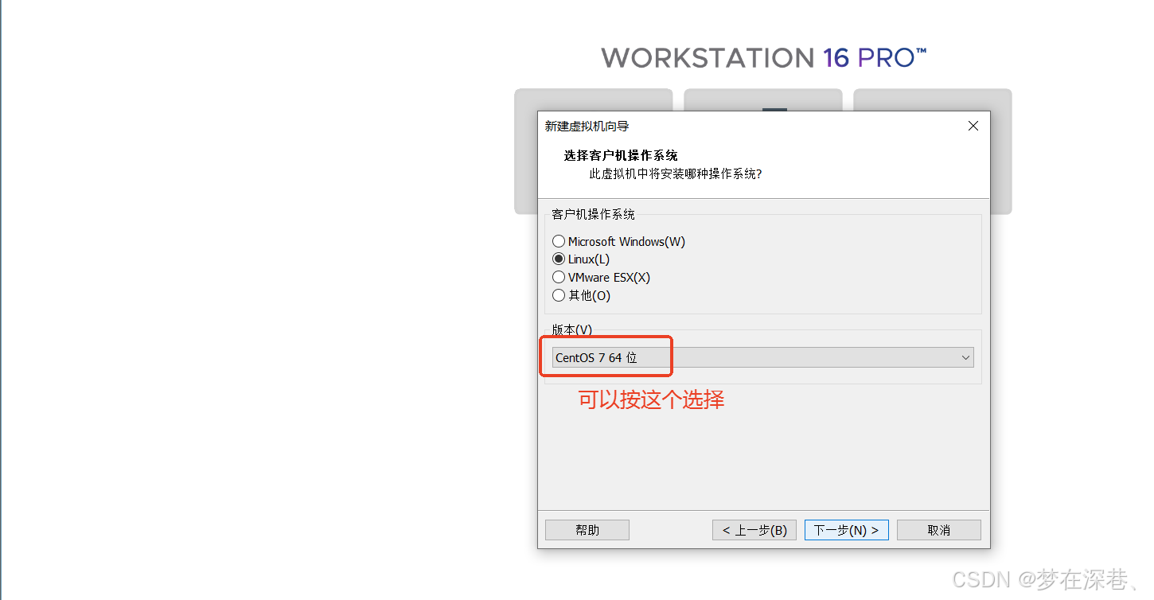This screenshot has width=1154, height=600.
Task: Proceed with the 下一步(N) button
Action: pos(846,530)
